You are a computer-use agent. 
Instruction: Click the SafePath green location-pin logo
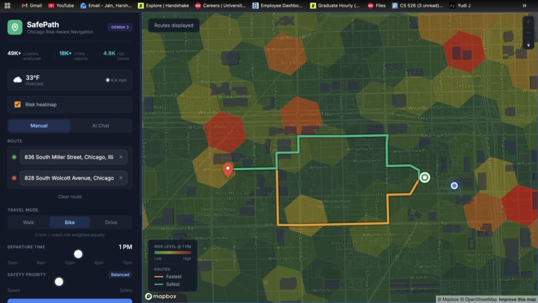click(x=15, y=27)
